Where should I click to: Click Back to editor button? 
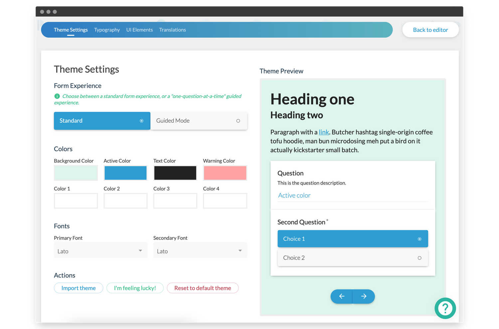tap(430, 30)
